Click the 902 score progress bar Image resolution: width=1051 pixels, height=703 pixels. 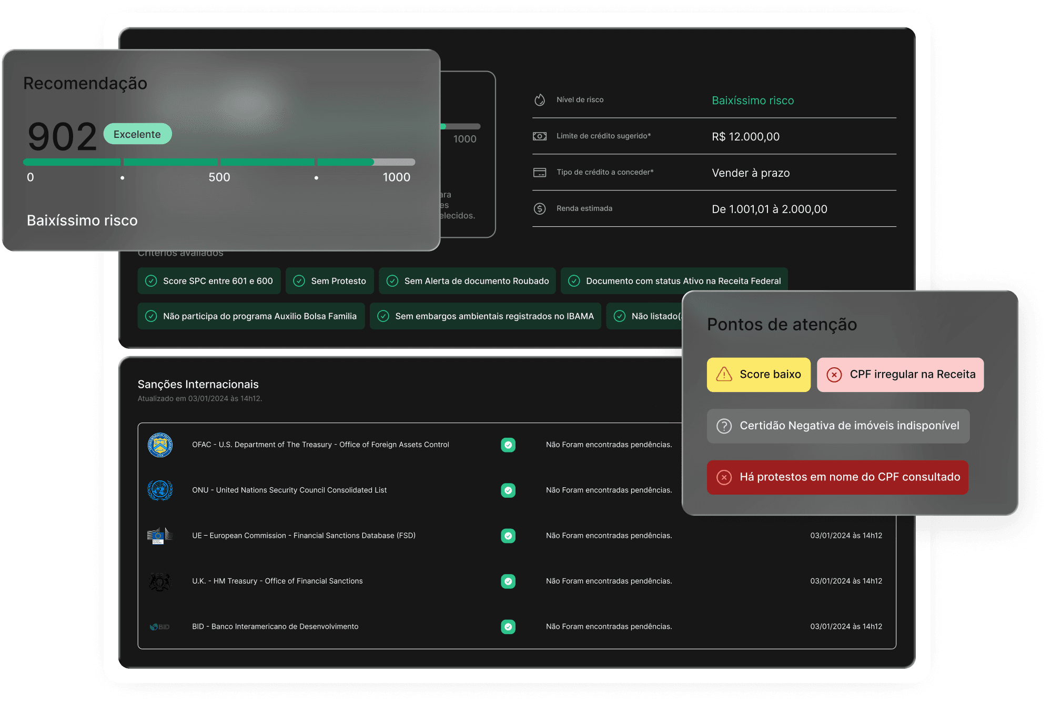219,163
